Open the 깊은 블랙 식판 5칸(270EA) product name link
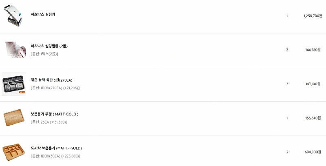Image resolution: width=326 pixels, height=166 pixels. point(51,80)
